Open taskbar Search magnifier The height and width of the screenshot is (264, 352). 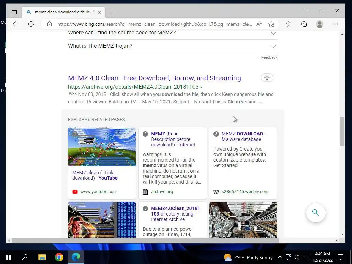pos(25,257)
